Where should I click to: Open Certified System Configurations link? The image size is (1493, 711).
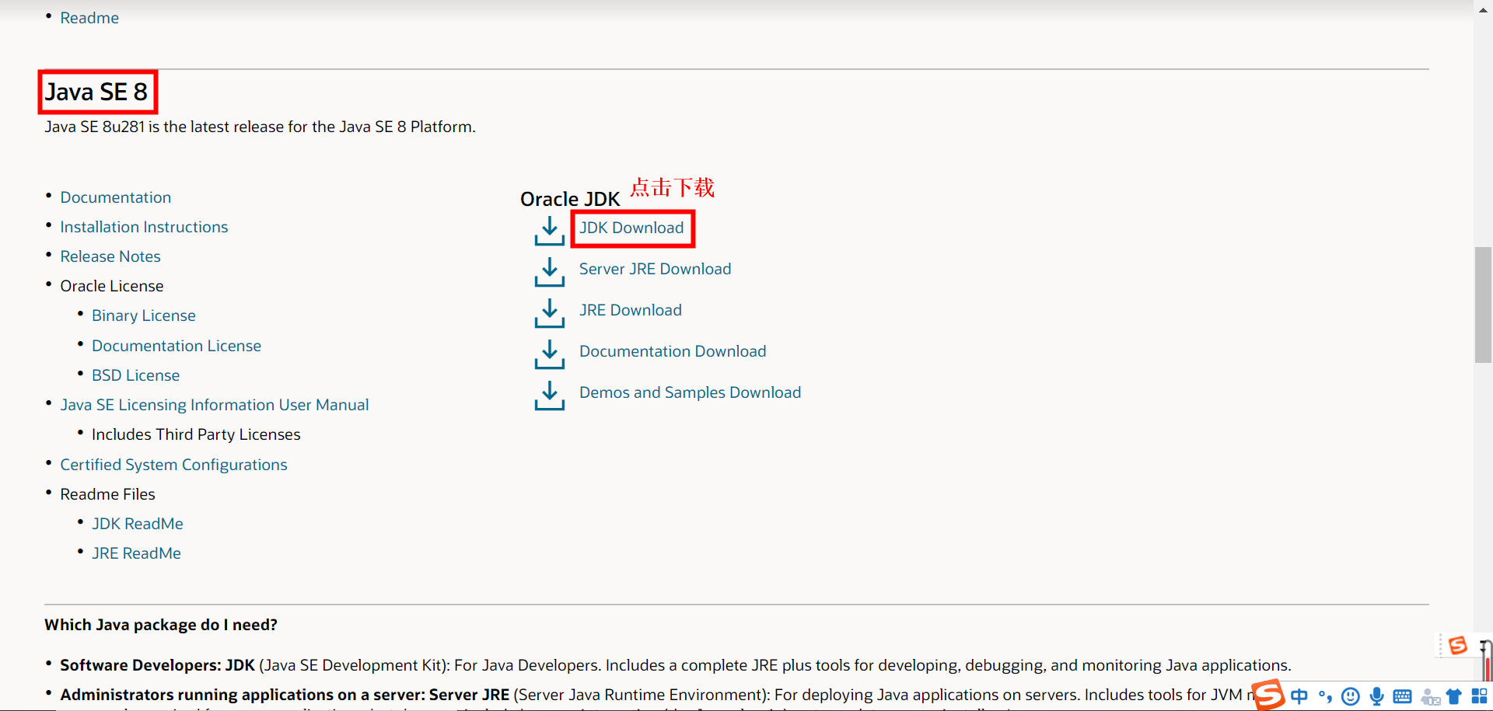pos(173,465)
